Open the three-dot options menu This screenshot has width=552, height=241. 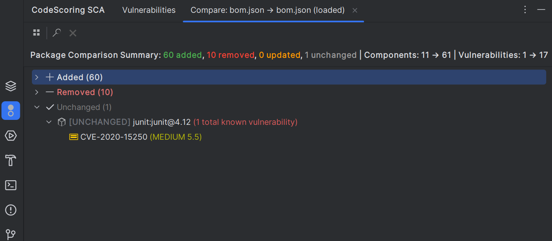[525, 10]
